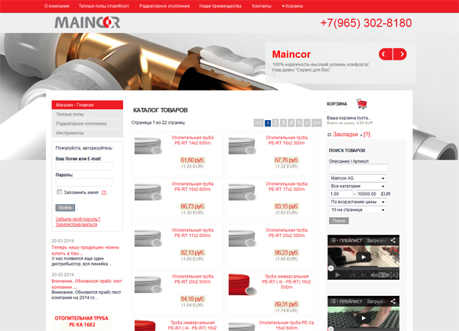Toggle Запомнить меня checkbox
Viewport: 459px width, 331px height.
(x=60, y=192)
